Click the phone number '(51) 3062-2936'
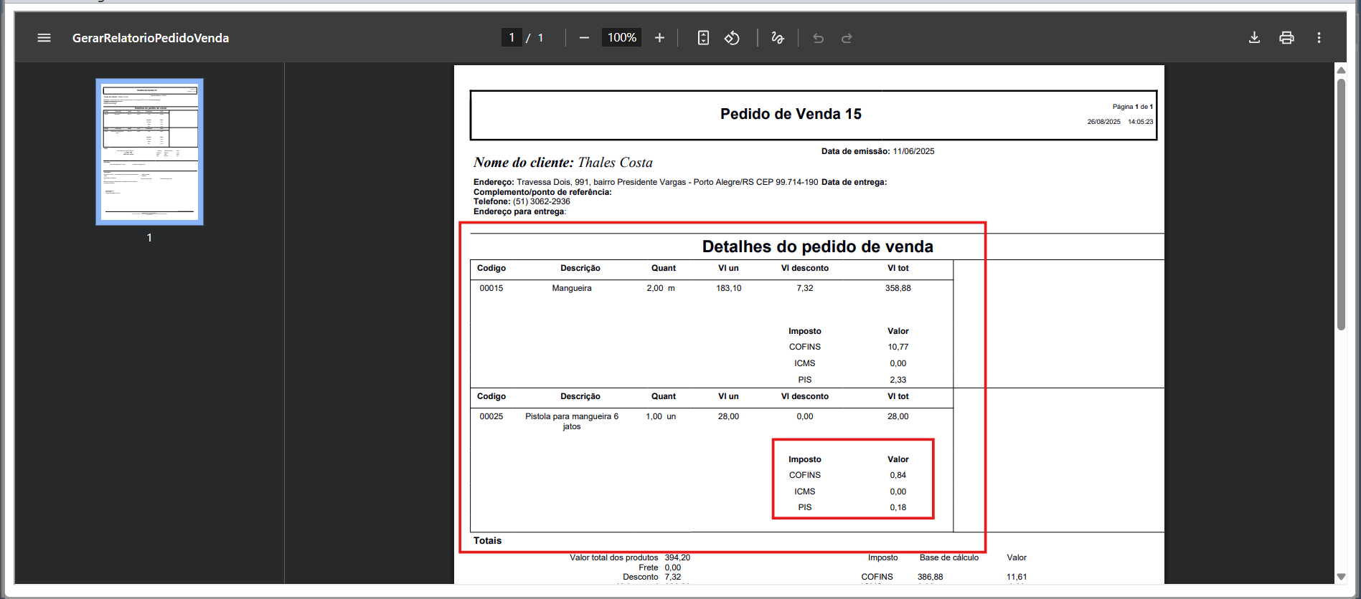The width and height of the screenshot is (1361, 599). pyautogui.click(x=542, y=201)
